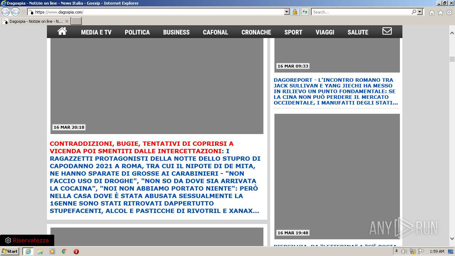Click the browser Back arrow
The width and height of the screenshot is (455, 256).
tap(6, 12)
